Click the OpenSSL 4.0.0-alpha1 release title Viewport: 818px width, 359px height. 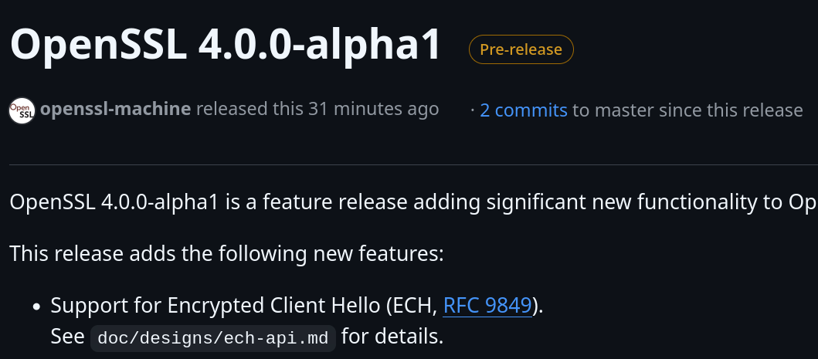(226, 46)
